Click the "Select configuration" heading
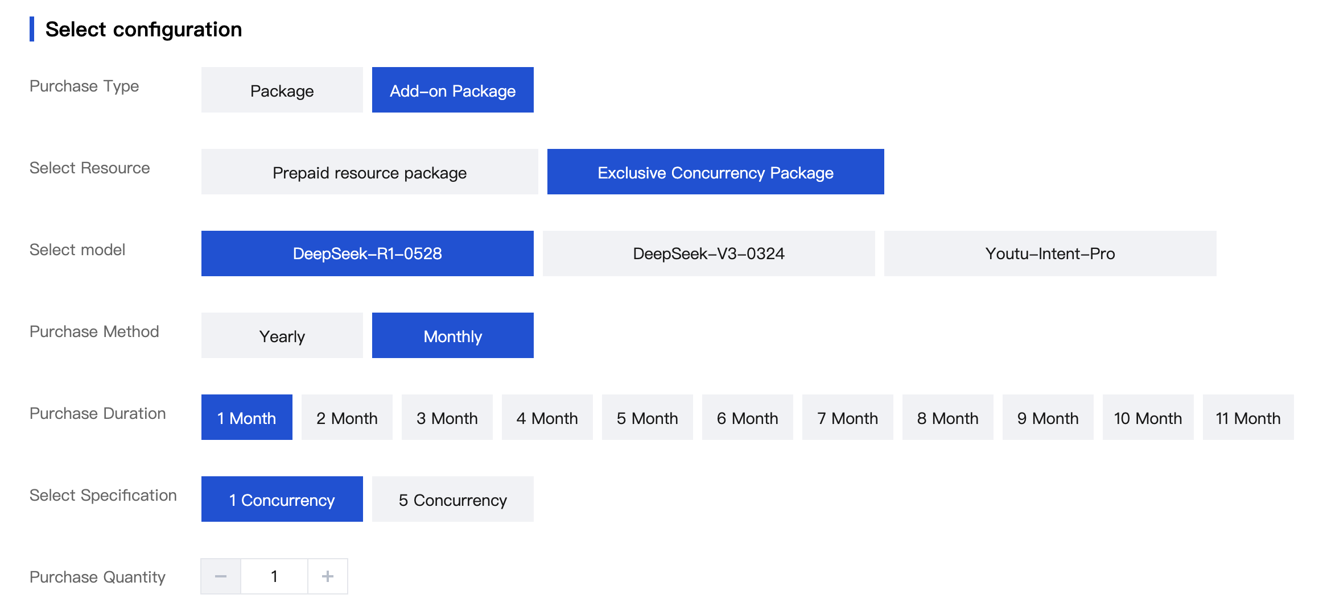This screenshot has width=1319, height=607. pos(143,29)
